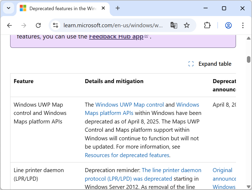Open the tab search dropdown arrow

pyautogui.click(x=9, y=8)
